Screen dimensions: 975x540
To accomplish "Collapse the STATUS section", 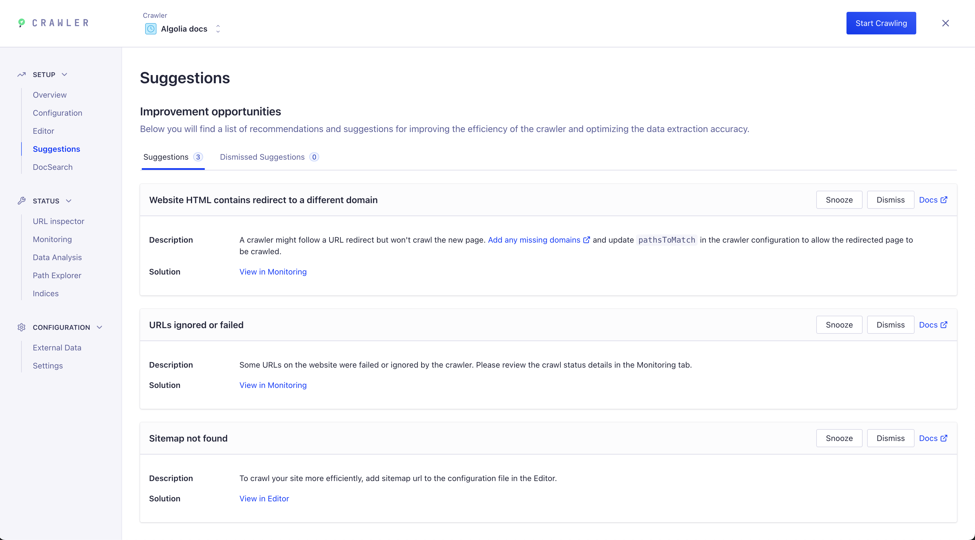I will coord(68,201).
